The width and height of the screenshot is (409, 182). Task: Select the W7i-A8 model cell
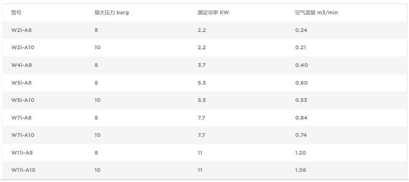tap(22, 118)
